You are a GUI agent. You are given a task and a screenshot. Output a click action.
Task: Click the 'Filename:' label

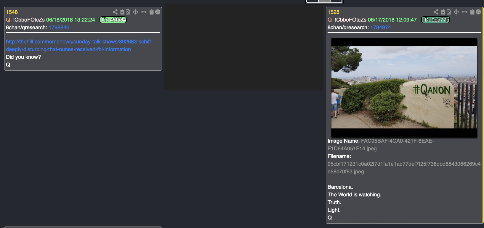click(339, 156)
